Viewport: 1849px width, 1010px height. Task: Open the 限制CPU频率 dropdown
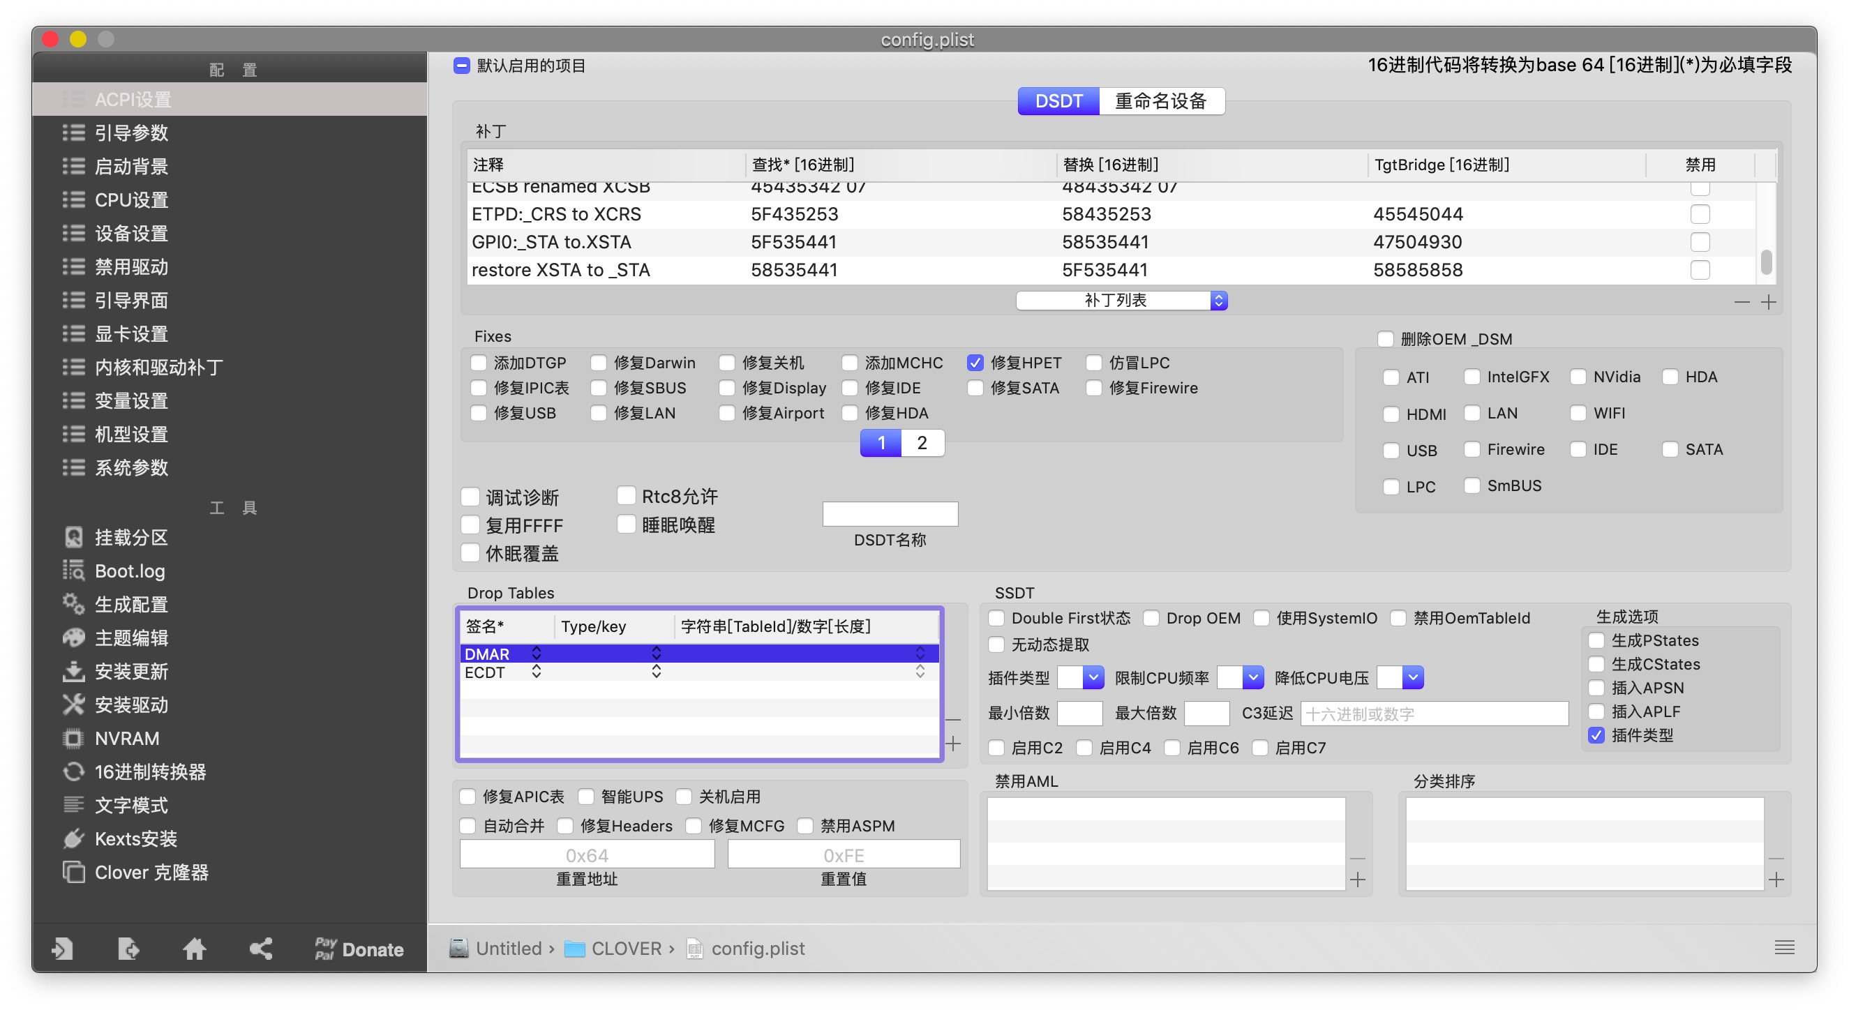(x=1252, y=677)
